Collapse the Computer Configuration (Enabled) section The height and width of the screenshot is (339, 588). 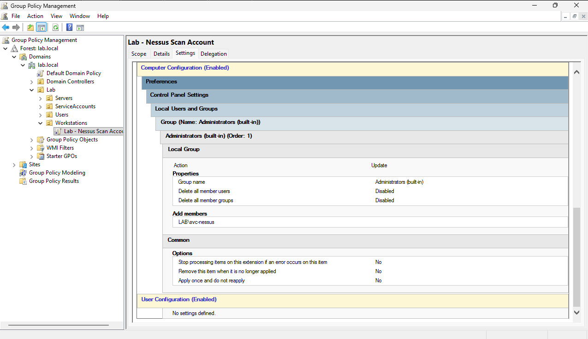(x=353, y=69)
